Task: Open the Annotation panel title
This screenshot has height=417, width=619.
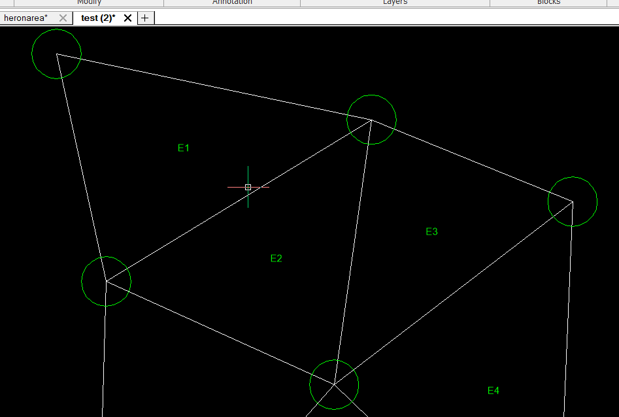Action: coord(232,2)
